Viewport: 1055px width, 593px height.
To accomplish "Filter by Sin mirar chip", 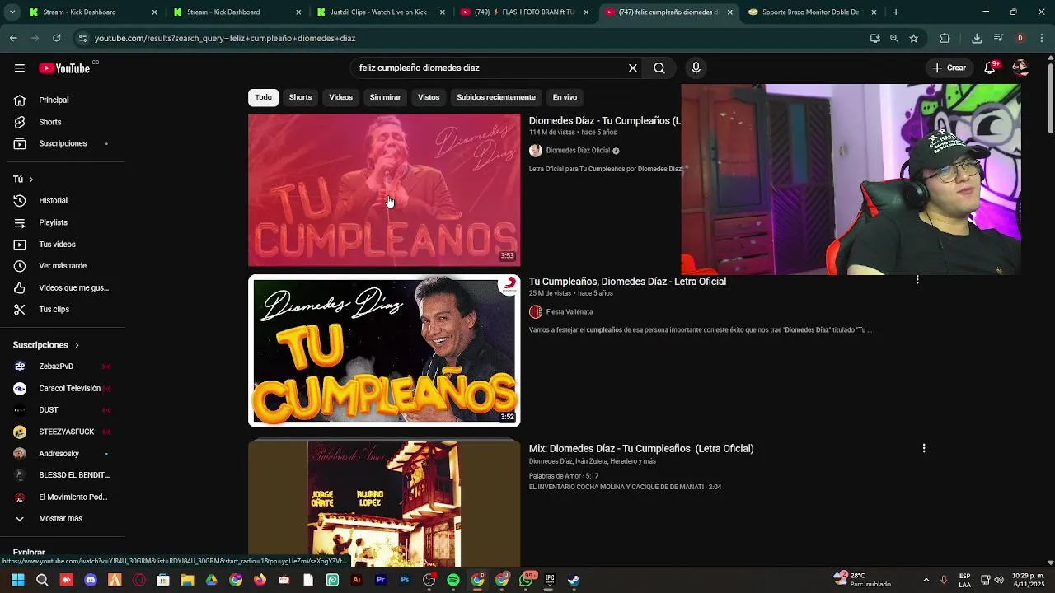I will (x=385, y=97).
